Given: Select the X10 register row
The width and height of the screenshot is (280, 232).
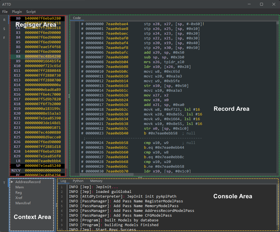Looking at the screenshot, I should click(37, 66).
